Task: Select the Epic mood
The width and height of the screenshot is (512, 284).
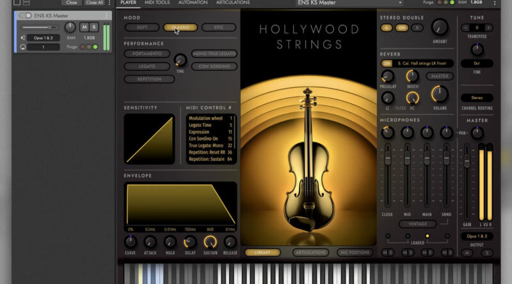Action: [x=219, y=27]
